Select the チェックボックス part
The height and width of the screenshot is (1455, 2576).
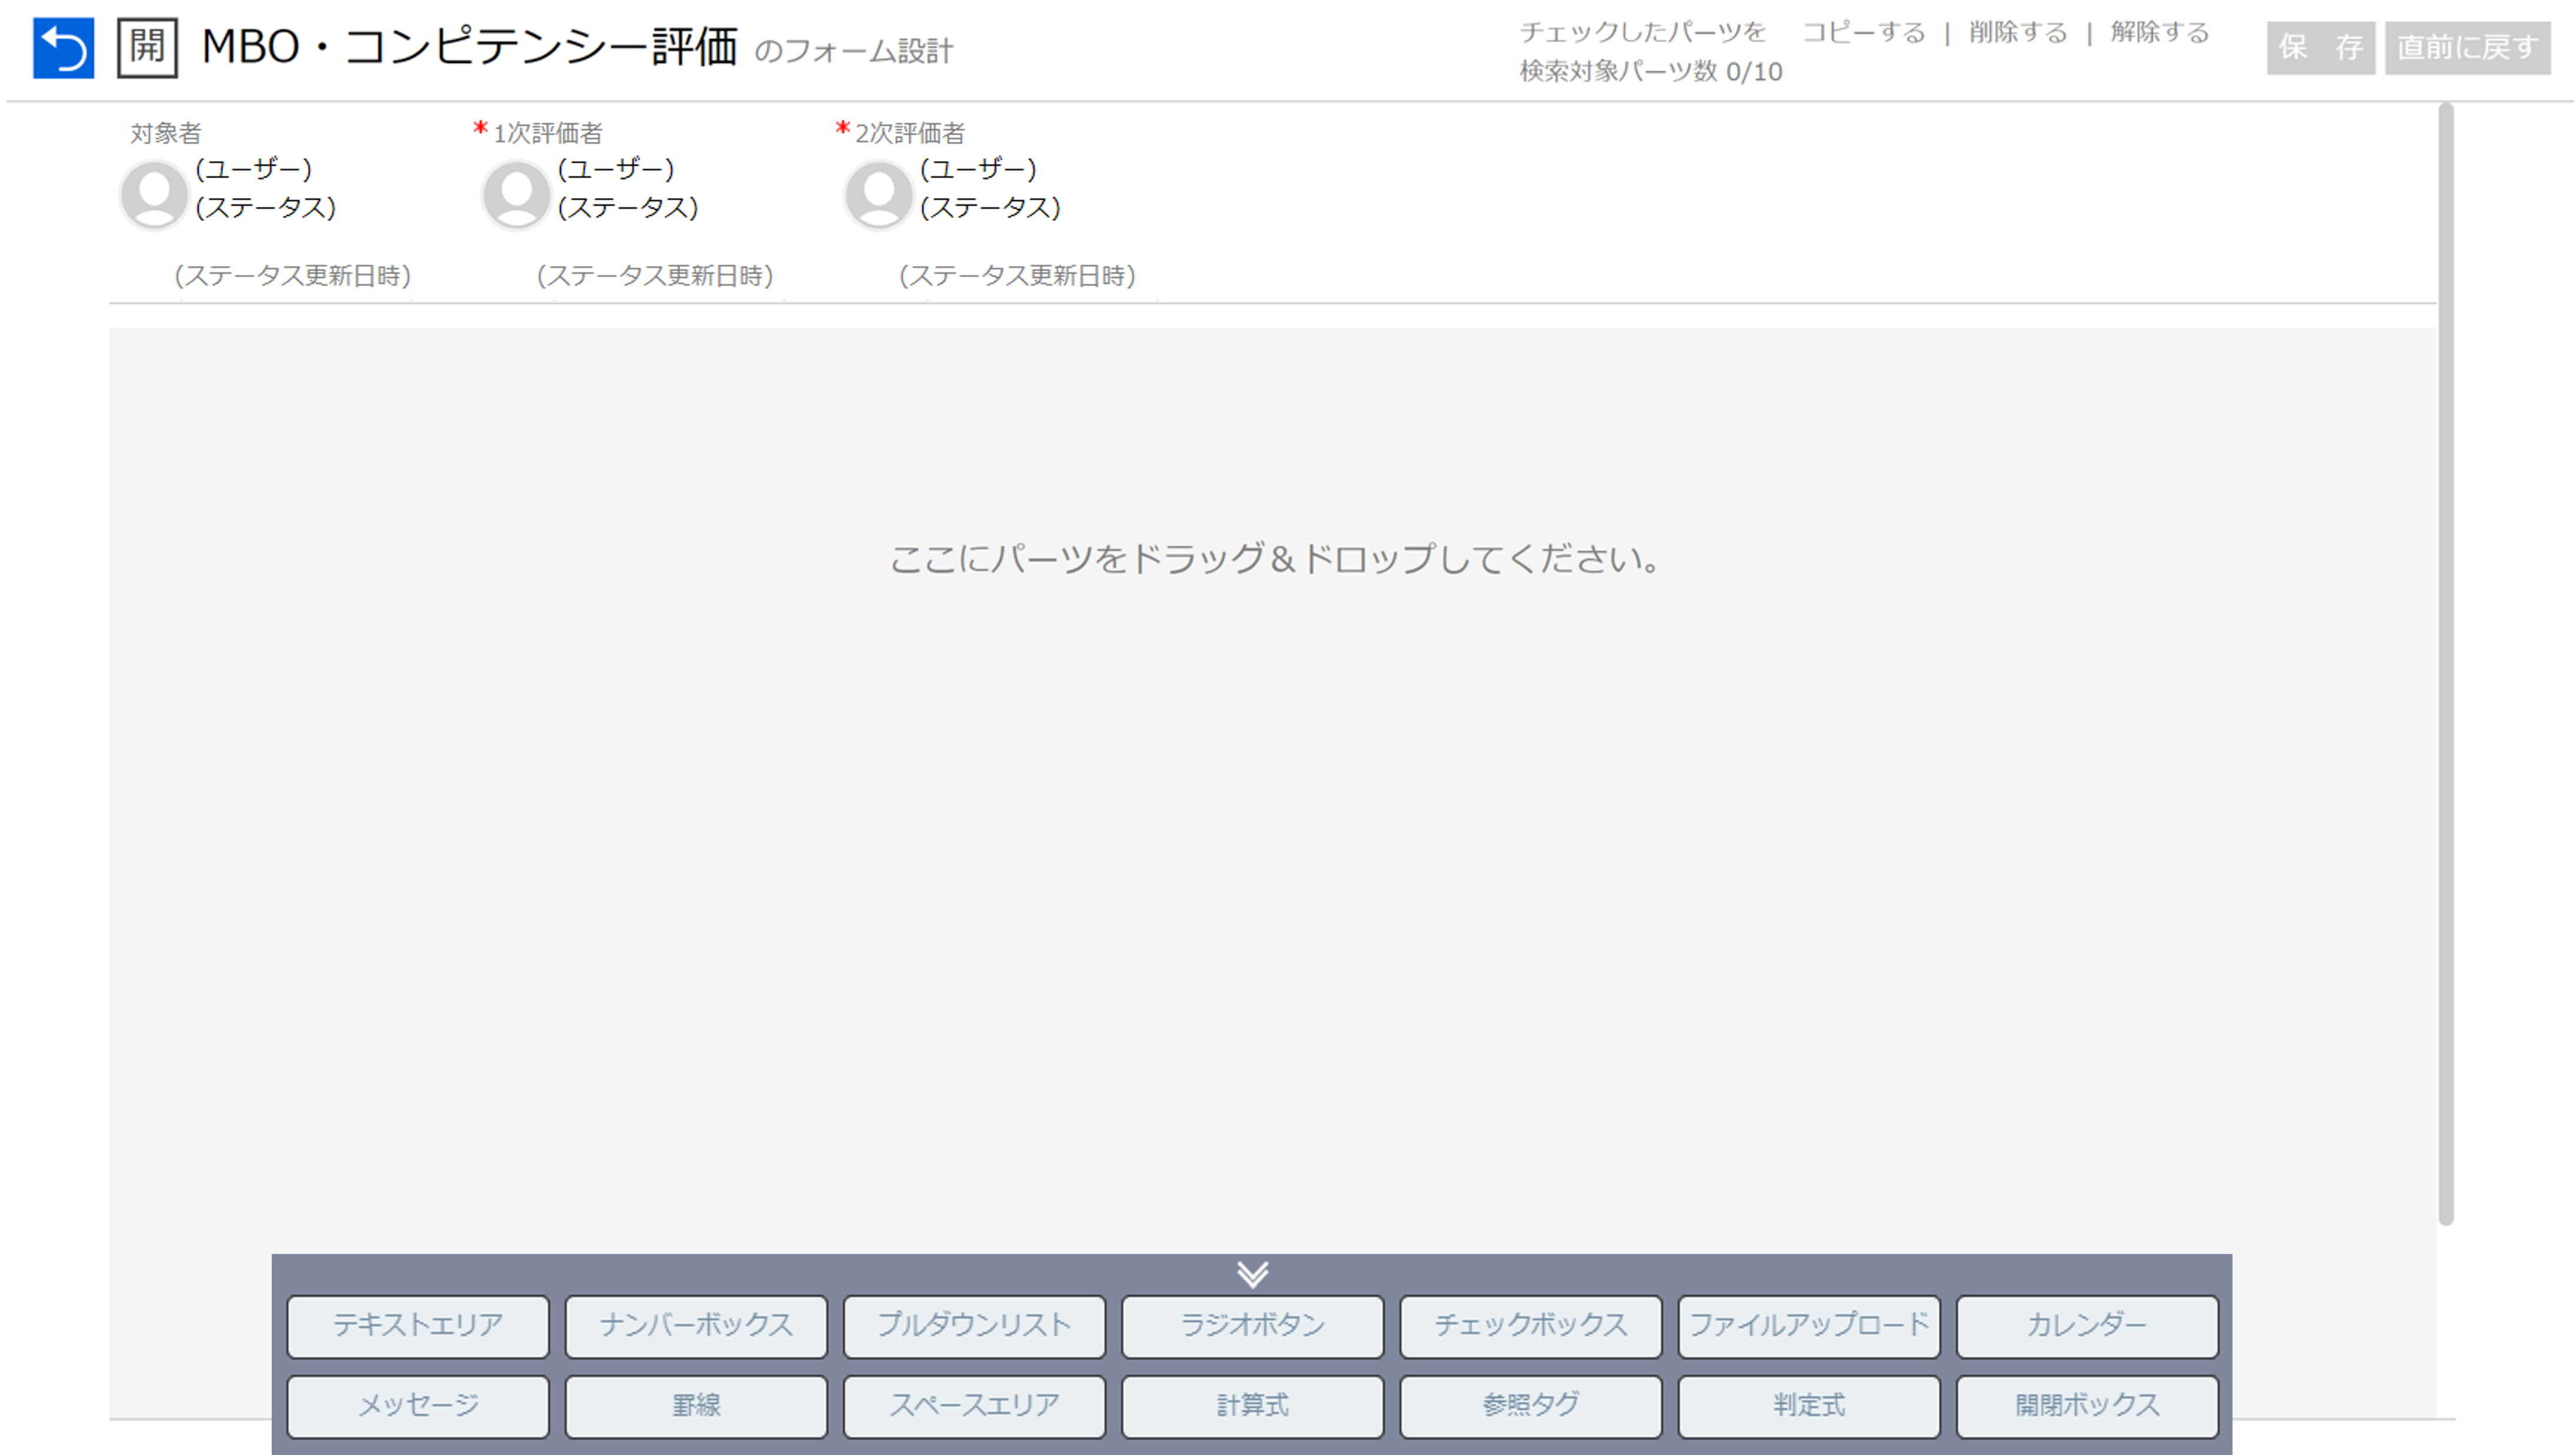coord(1531,1326)
